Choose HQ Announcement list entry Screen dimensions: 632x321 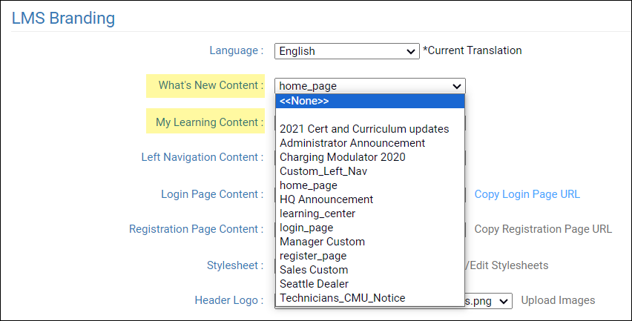pyautogui.click(x=326, y=199)
